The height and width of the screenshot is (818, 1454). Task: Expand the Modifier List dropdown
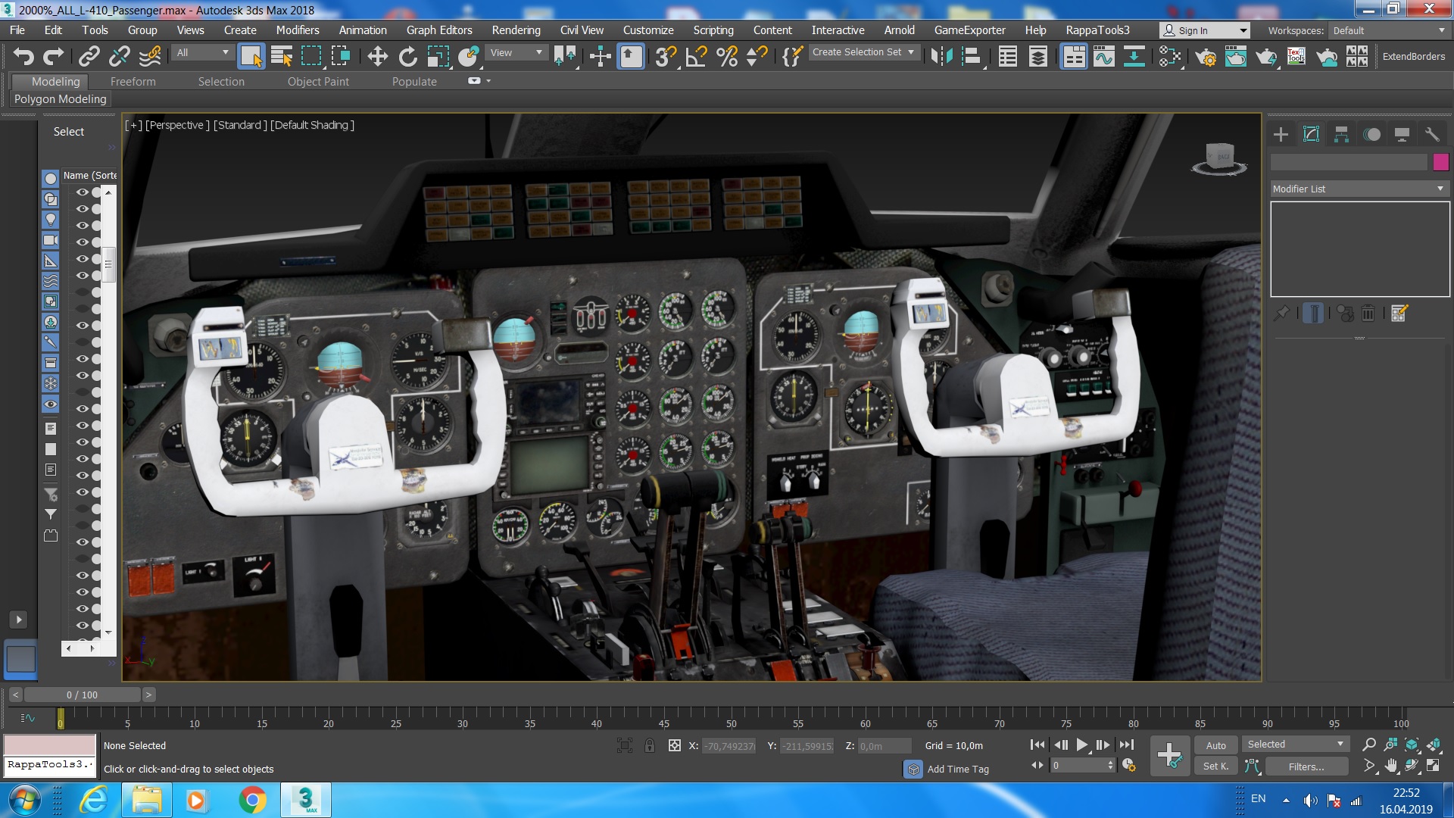[1359, 189]
